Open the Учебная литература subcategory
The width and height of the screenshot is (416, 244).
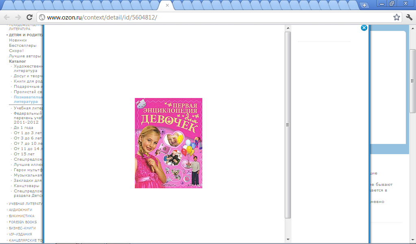click(28, 108)
